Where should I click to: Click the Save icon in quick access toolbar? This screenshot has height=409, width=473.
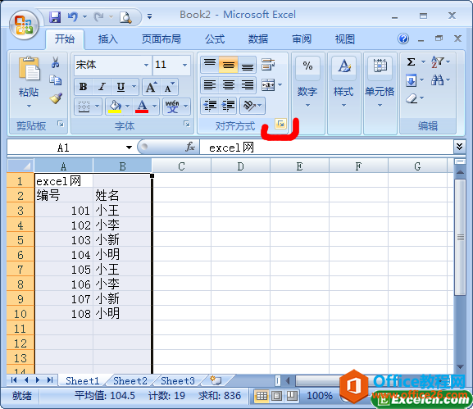point(55,17)
